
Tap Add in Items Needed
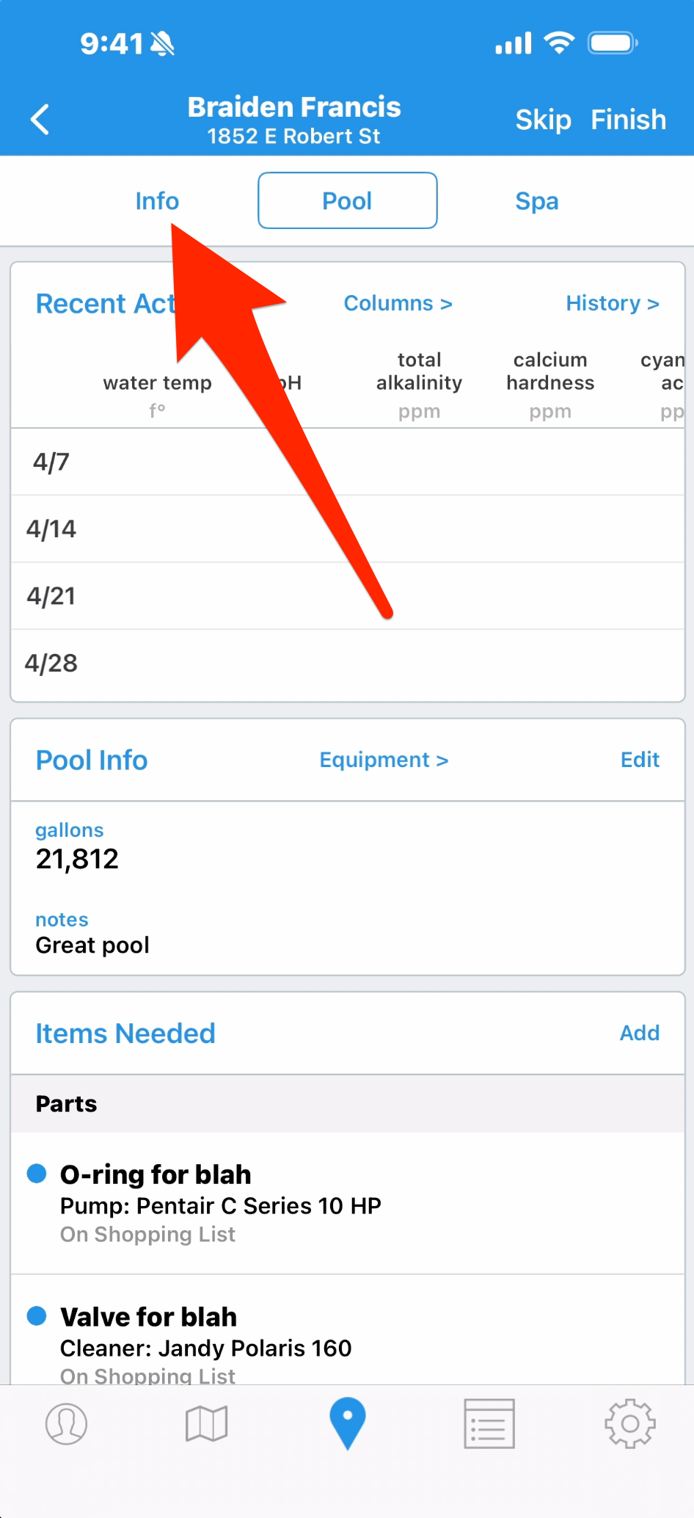[640, 1033]
